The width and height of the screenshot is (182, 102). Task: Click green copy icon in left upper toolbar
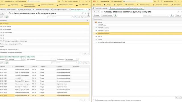(x=7, y=17)
